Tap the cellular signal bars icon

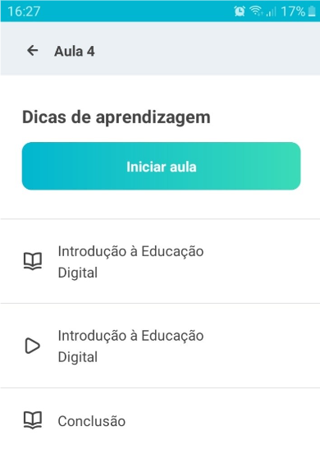point(271,11)
